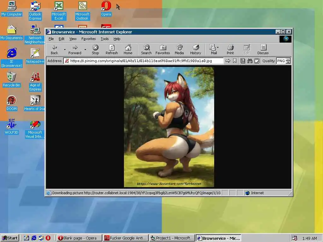Screen dimensions: 323x242
Task: Launch Internet Explorer from quick launch
Action: [x=34, y=238]
